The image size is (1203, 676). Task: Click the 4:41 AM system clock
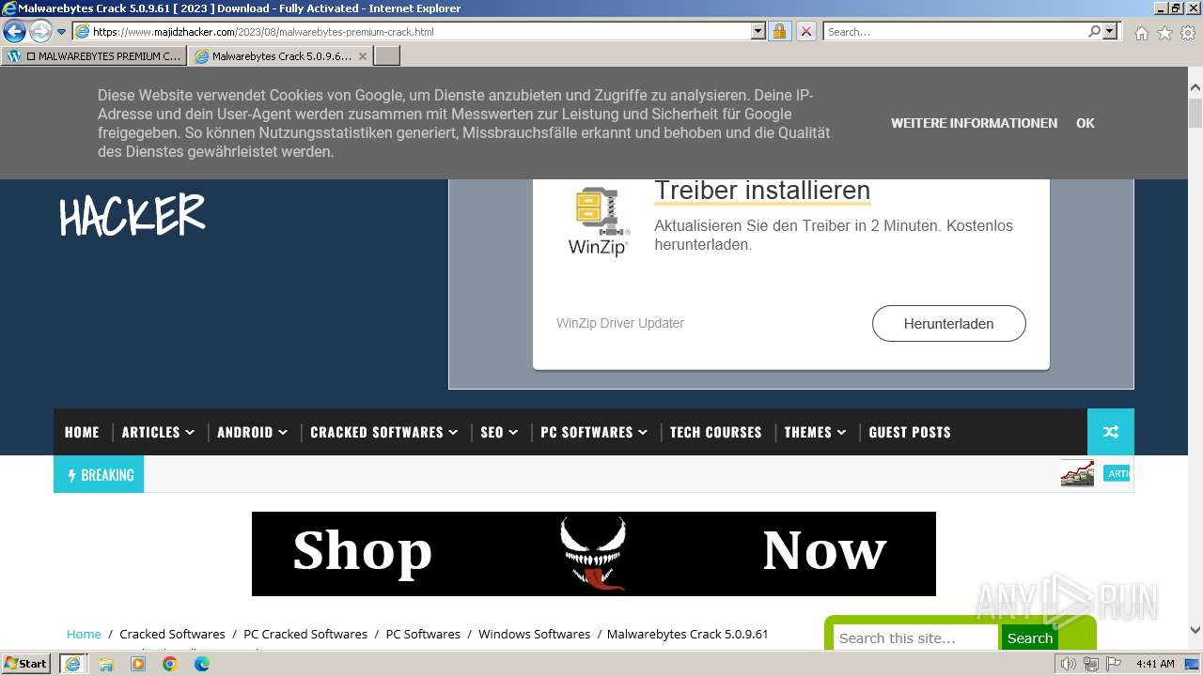pyautogui.click(x=1155, y=664)
